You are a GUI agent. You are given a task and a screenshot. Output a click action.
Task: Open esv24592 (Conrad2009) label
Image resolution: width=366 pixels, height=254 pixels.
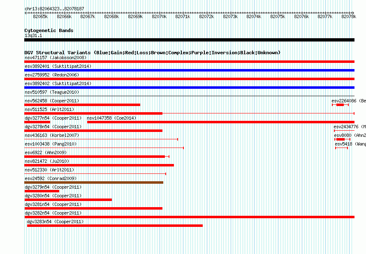(x=51, y=178)
